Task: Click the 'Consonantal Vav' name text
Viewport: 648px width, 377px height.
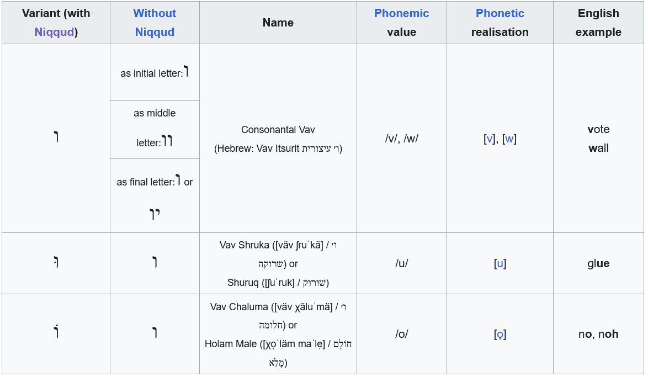Action: click(x=278, y=130)
